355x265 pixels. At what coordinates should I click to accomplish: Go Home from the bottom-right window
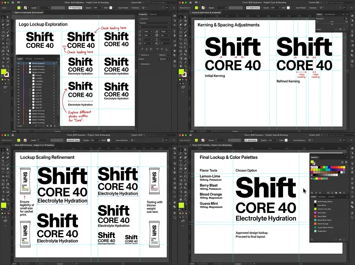(x=191, y=135)
